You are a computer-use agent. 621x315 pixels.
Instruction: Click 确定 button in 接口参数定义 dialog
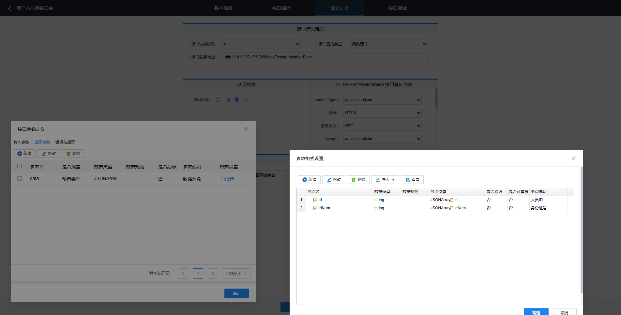[236, 293]
